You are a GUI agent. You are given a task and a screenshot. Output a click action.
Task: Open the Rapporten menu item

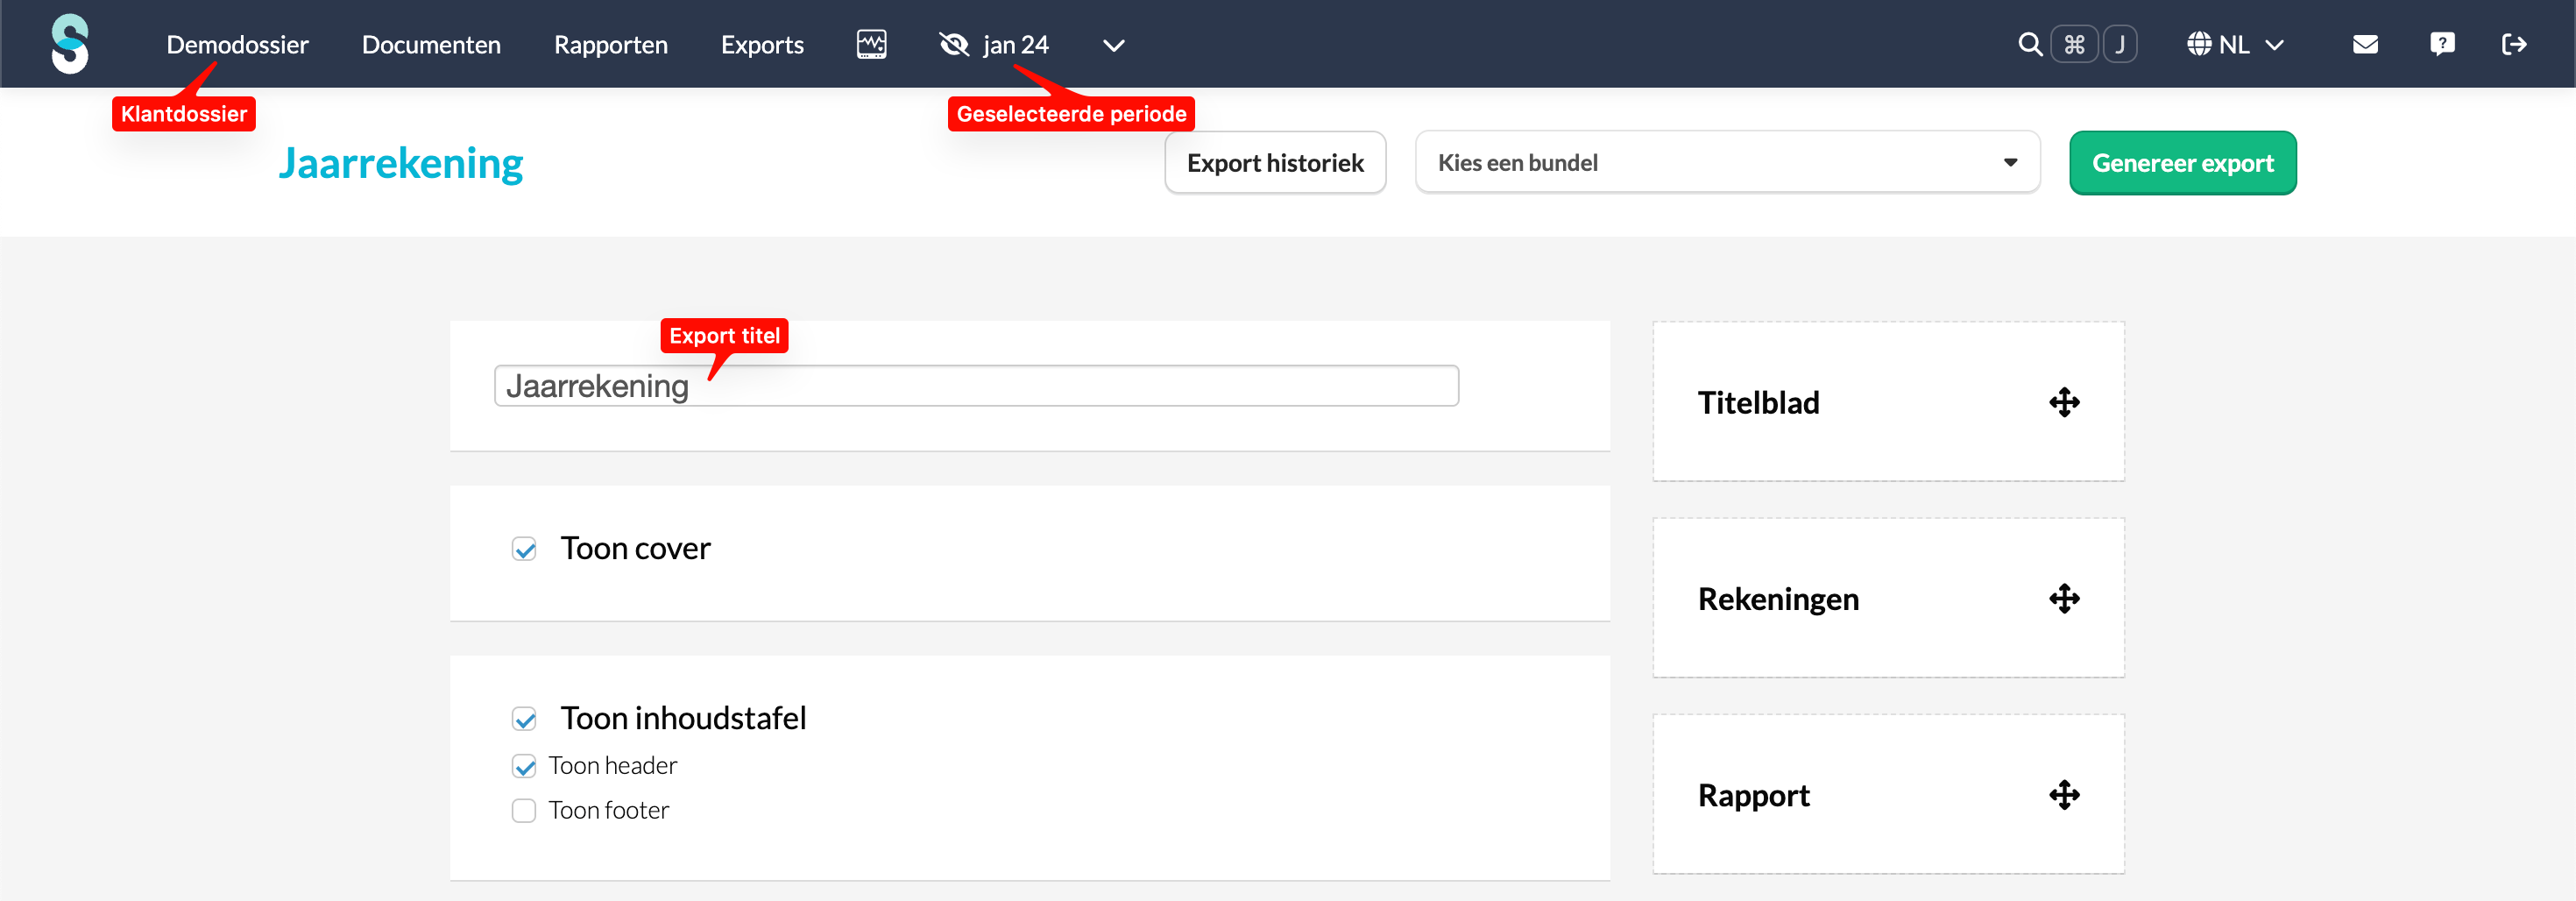tap(610, 44)
